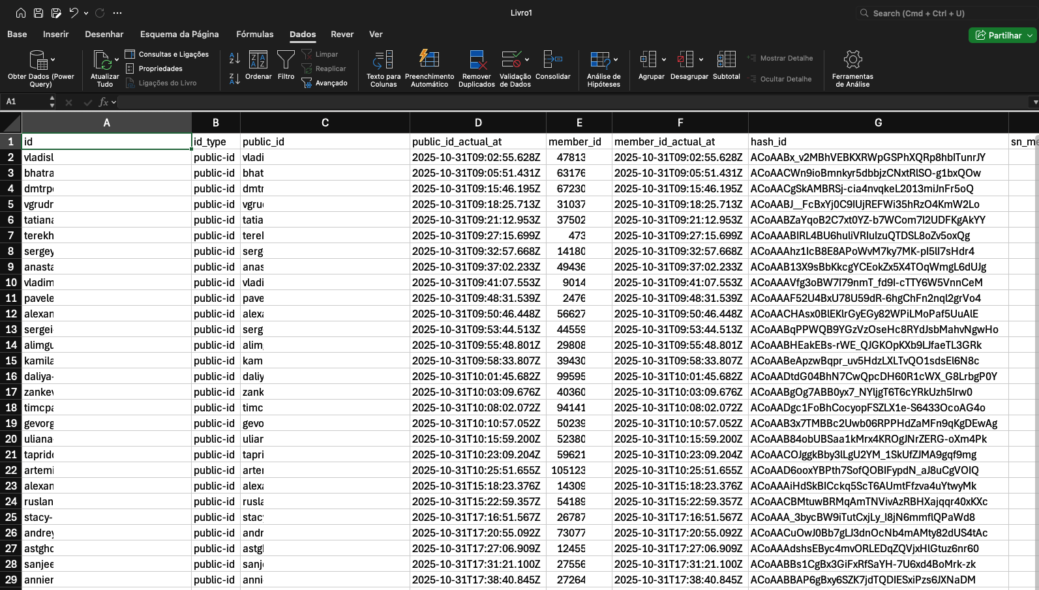This screenshot has width=1039, height=590.
Task: Expand the Análise de Hipóteses dropdown
Action: tap(616, 59)
